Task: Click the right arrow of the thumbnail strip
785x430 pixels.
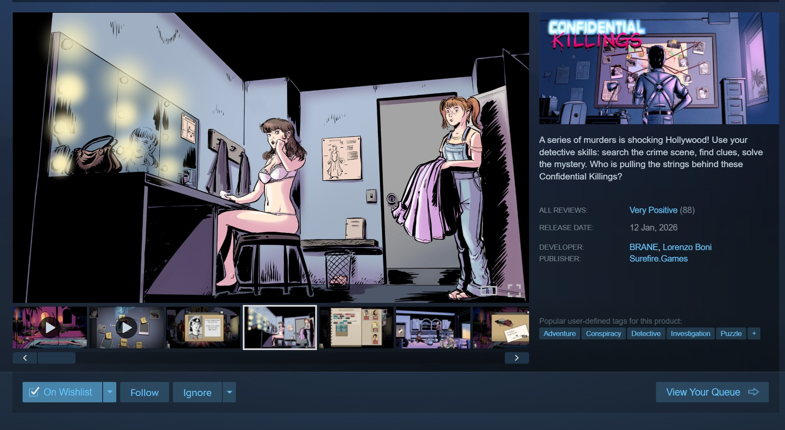Action: pos(517,358)
